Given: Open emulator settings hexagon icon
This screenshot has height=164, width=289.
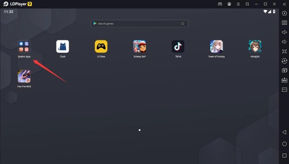Looking at the screenshot, I should (284, 13).
